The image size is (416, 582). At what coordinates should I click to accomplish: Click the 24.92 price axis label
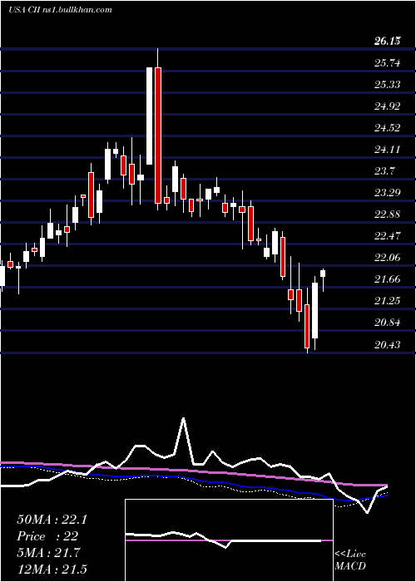click(388, 106)
